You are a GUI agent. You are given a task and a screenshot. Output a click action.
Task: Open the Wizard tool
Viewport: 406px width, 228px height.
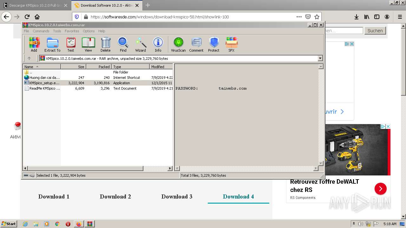click(x=141, y=44)
